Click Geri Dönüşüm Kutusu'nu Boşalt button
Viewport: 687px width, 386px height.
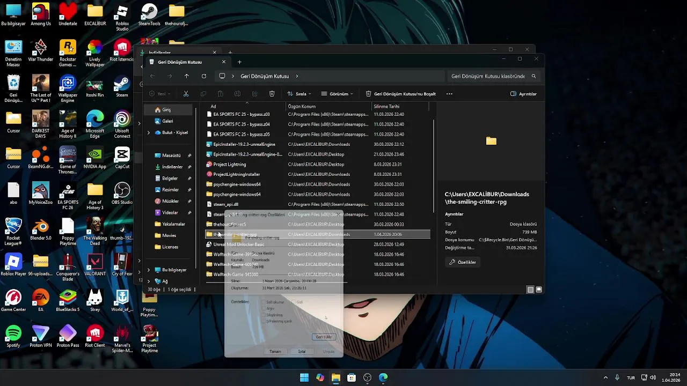click(x=400, y=94)
